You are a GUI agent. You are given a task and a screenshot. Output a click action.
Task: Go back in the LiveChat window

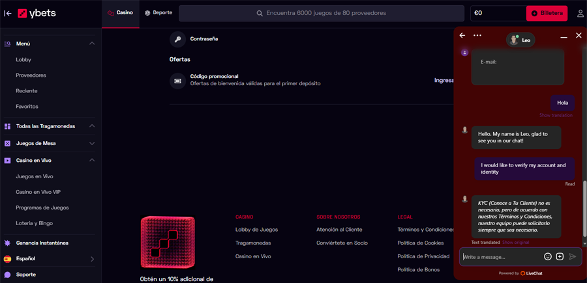462,36
